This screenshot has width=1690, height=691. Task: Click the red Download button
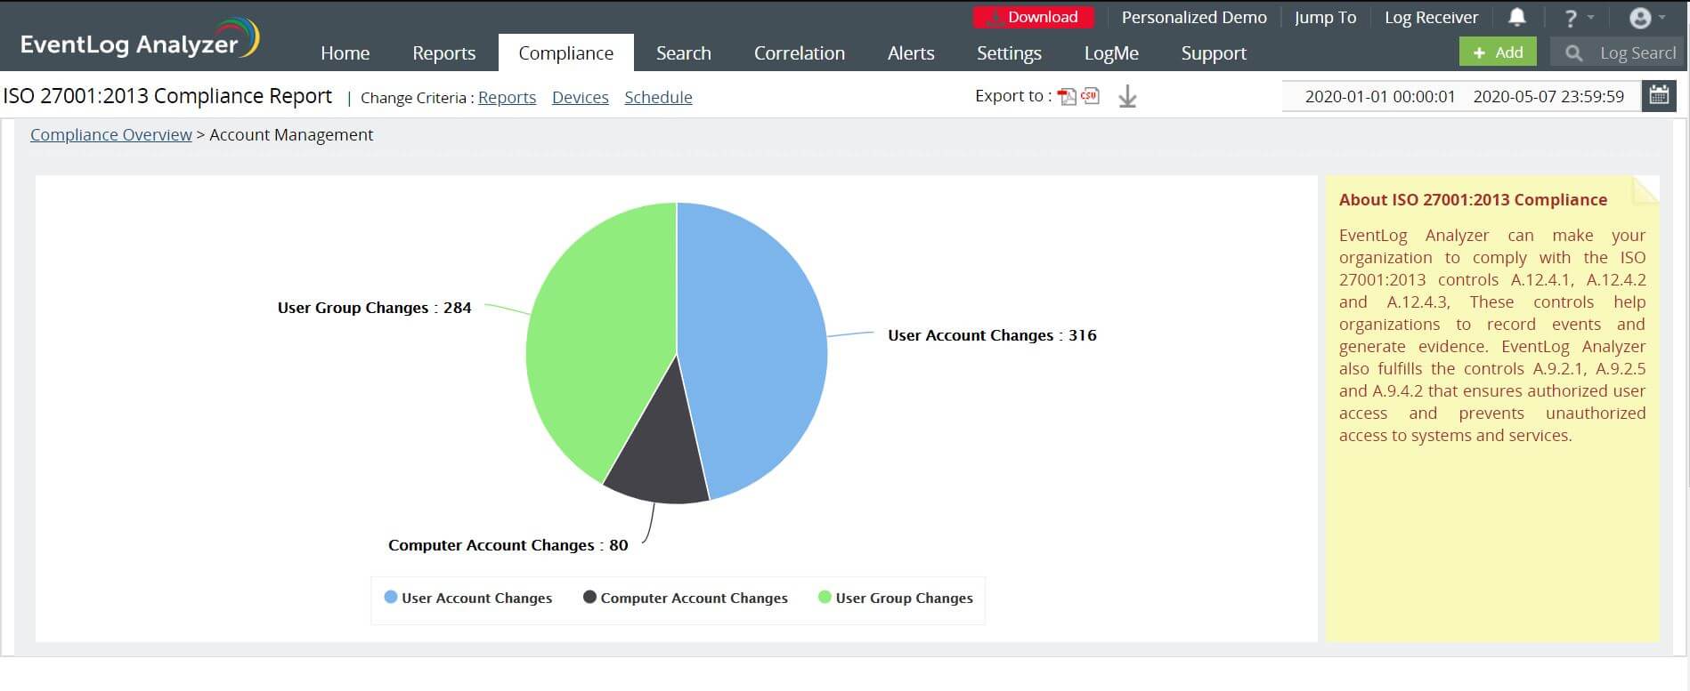click(x=1033, y=17)
